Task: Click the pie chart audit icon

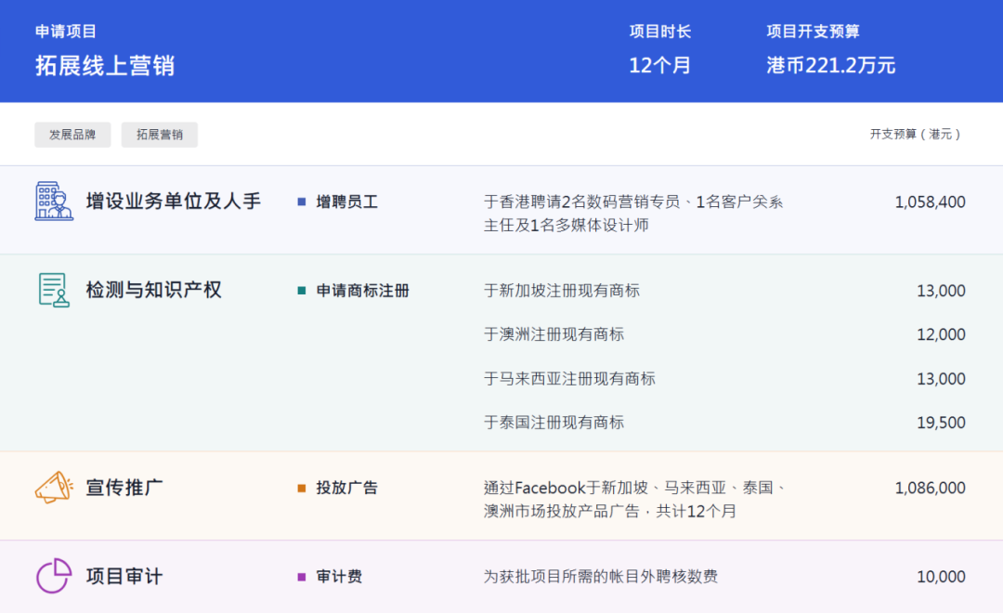Action: coord(54,576)
